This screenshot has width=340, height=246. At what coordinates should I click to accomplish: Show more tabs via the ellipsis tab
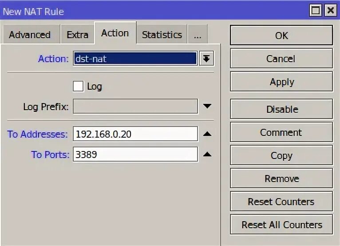click(x=198, y=34)
